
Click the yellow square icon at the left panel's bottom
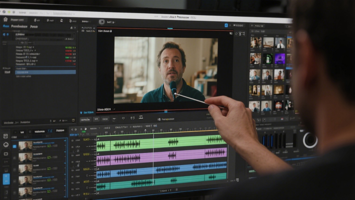(73, 120)
